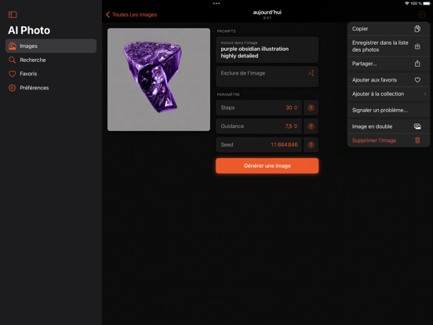Open Recherche in the sidebar
The width and height of the screenshot is (433, 325).
(x=51, y=60)
